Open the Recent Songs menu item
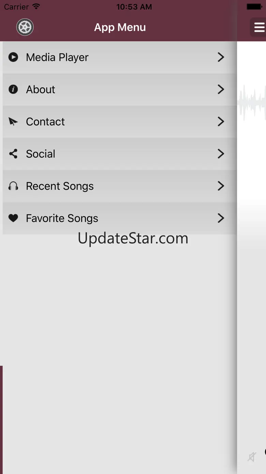This screenshot has height=474, width=266. [120, 186]
